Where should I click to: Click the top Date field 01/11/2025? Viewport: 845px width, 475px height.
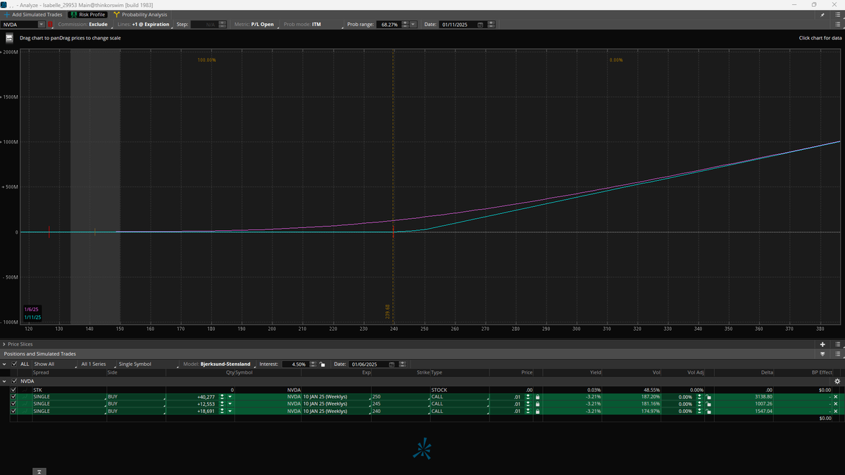pos(458,24)
